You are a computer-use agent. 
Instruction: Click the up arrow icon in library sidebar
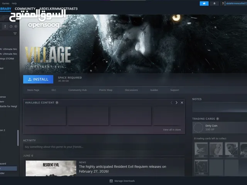pos(5,26)
